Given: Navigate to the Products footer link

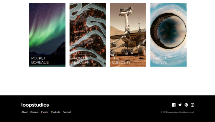Looking at the screenshot, I should (55, 112).
